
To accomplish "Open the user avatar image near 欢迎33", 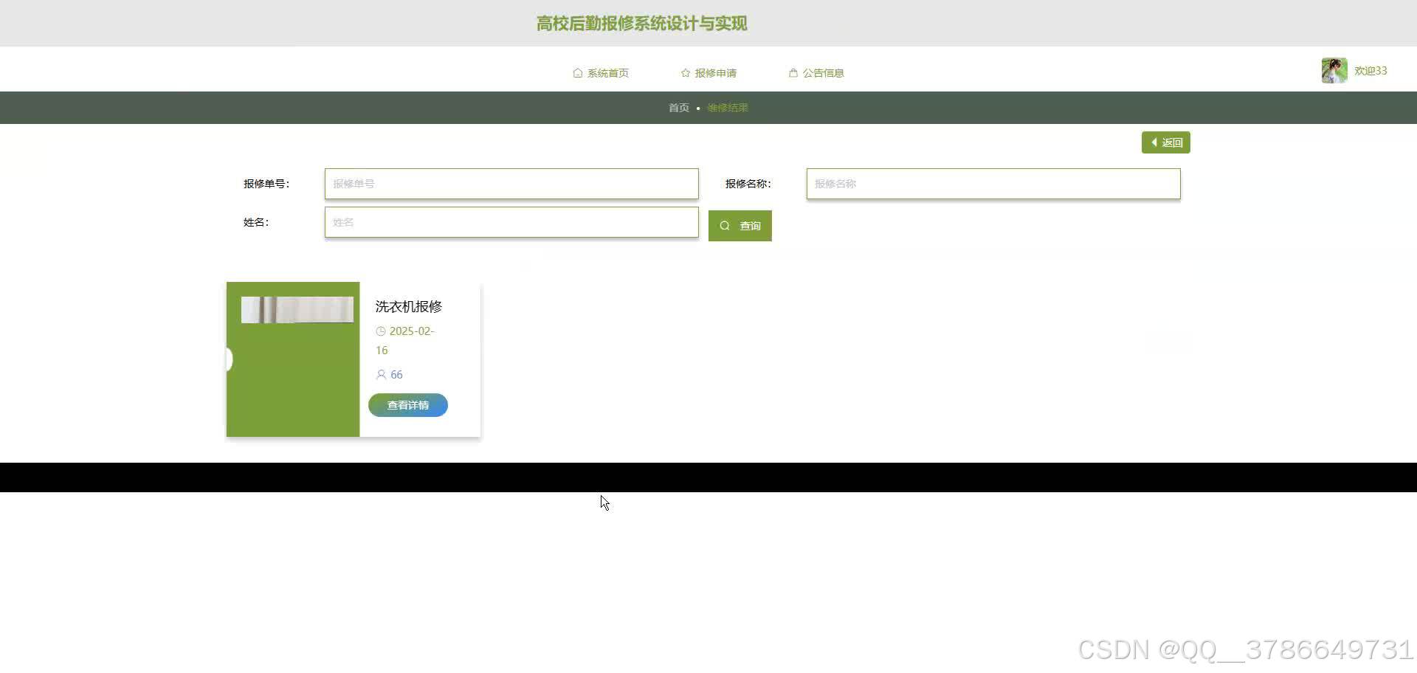I will [1333, 70].
